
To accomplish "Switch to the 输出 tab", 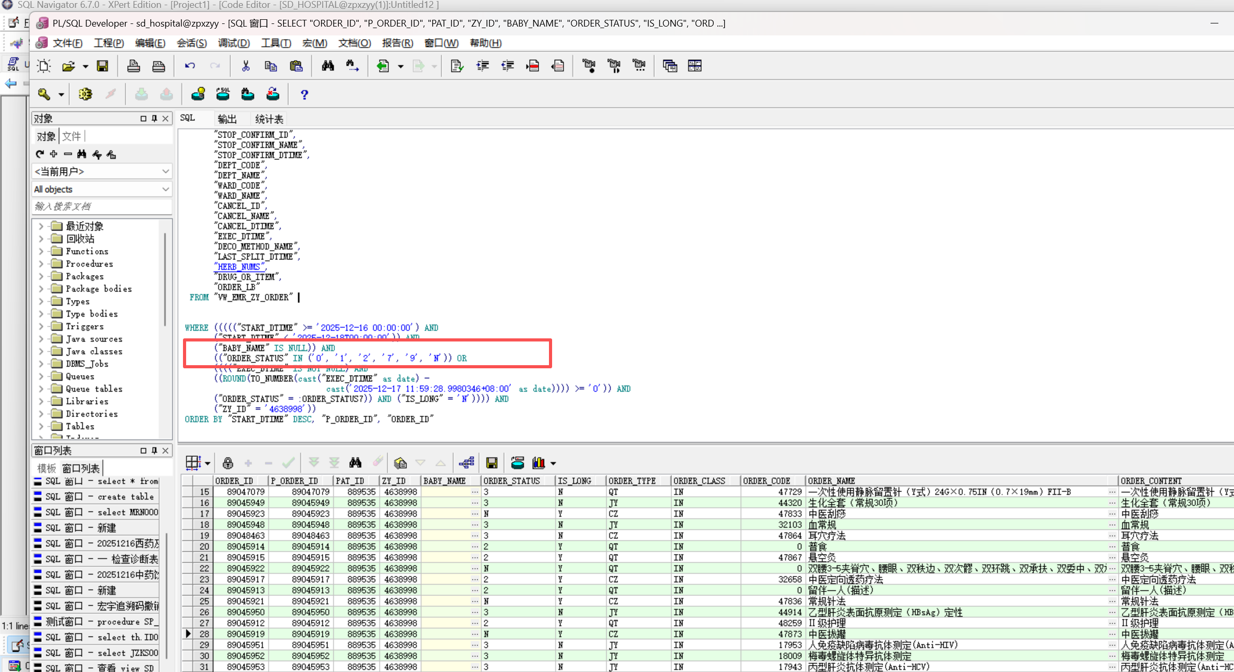I will [x=227, y=119].
